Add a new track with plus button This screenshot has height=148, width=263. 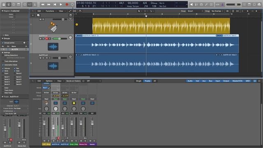[33, 15]
